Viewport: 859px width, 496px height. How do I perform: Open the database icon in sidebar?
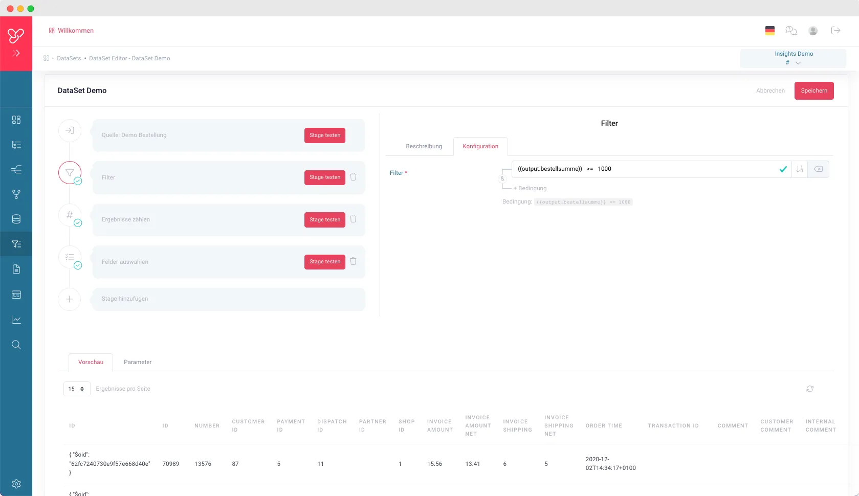(16, 219)
